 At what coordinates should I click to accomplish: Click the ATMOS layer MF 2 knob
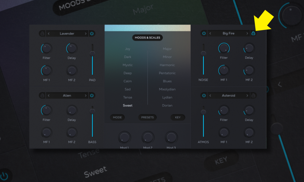(x=249, y=132)
